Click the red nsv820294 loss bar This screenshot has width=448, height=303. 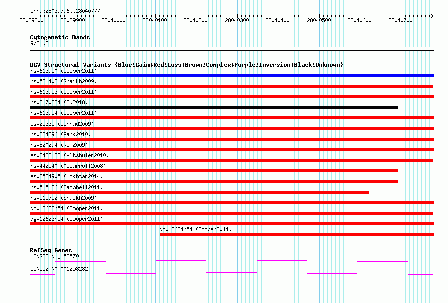(x=232, y=150)
